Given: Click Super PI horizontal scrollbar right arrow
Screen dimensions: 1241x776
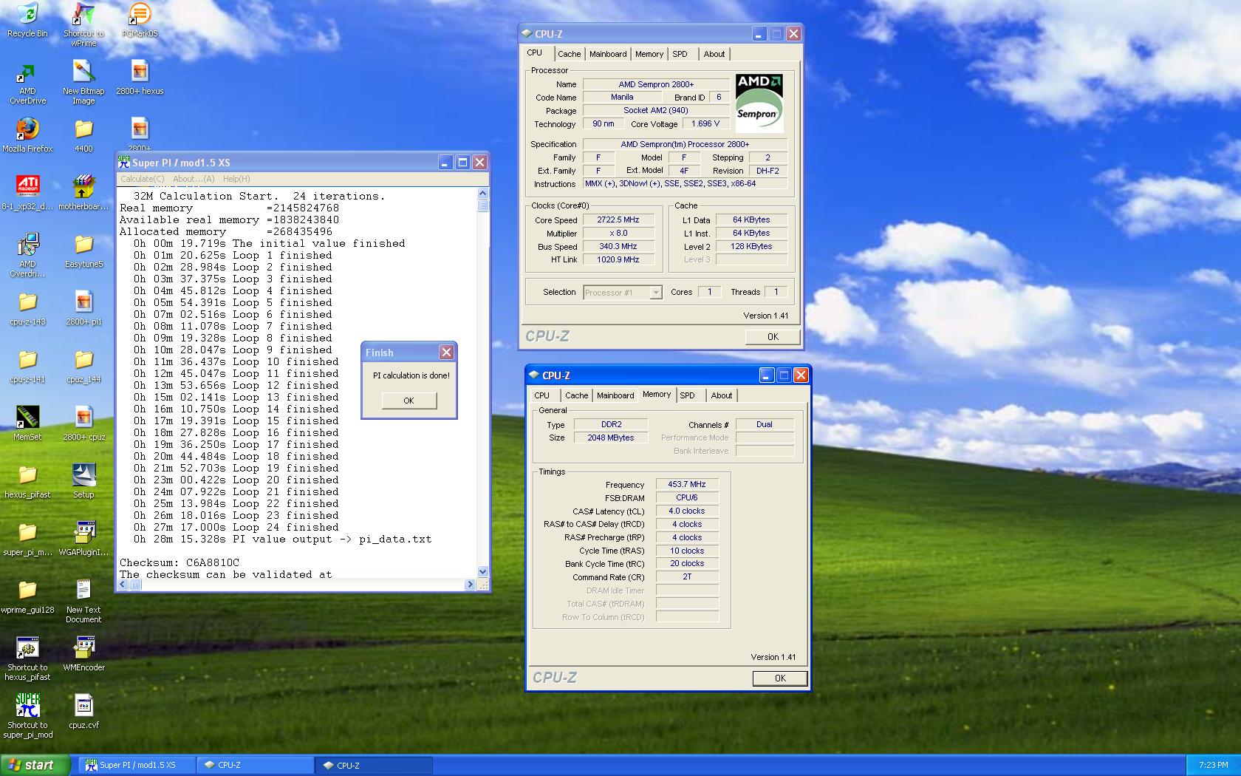Looking at the screenshot, I should tap(470, 585).
